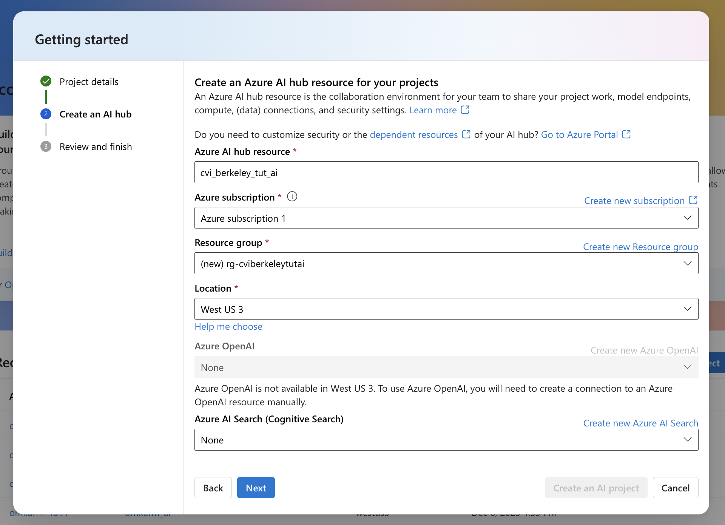This screenshot has height=525, width=725.
Task: Click the external link icon after Create new subscription
Action: pos(693,200)
